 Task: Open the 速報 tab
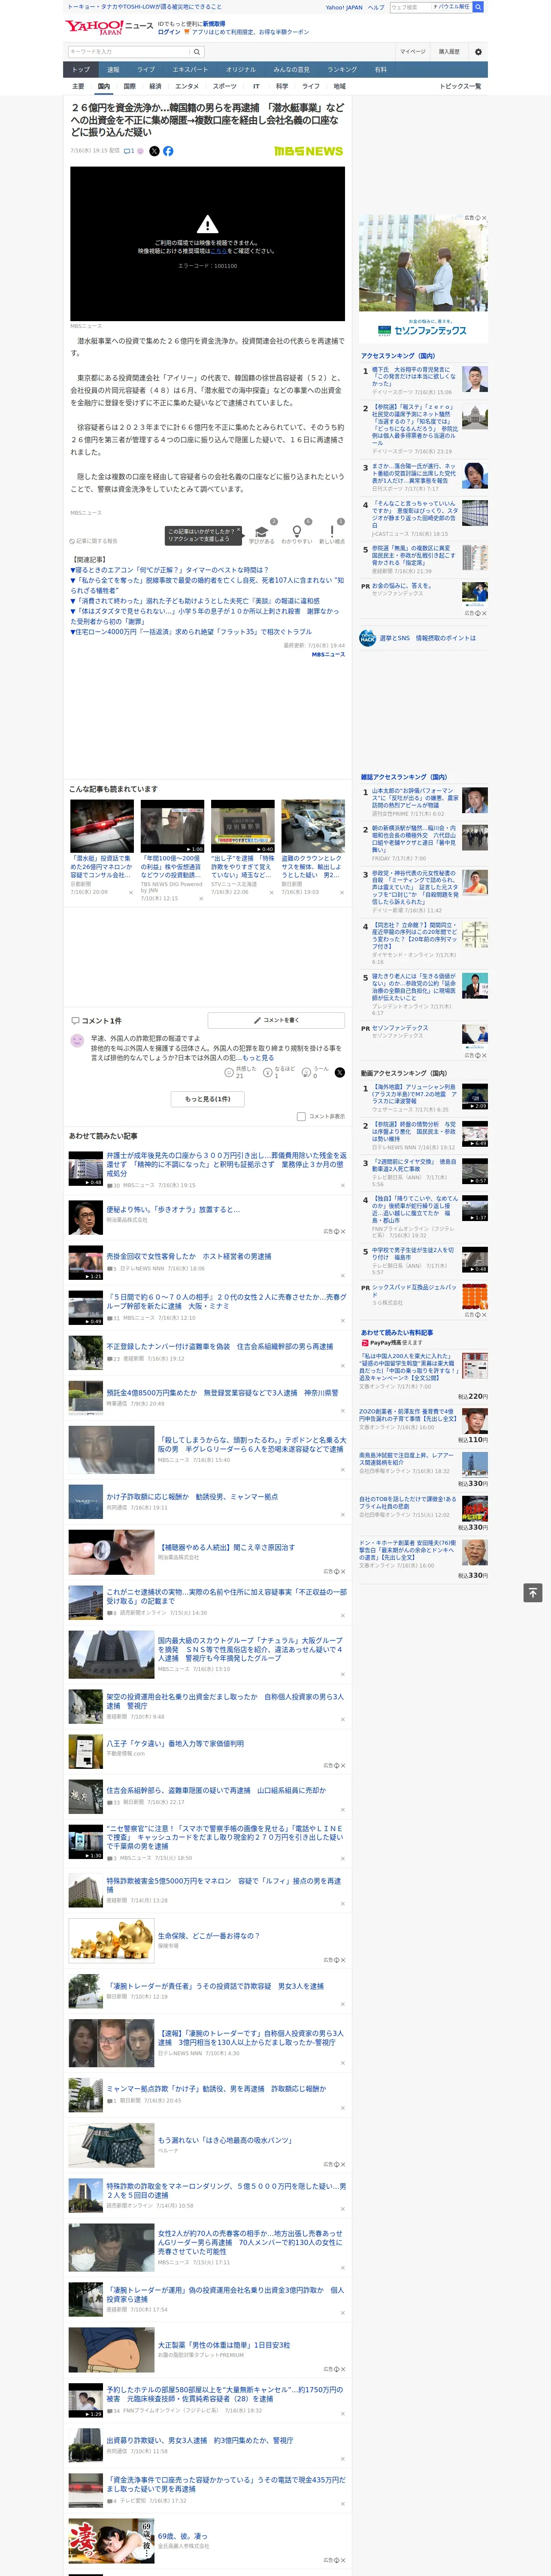click(113, 70)
